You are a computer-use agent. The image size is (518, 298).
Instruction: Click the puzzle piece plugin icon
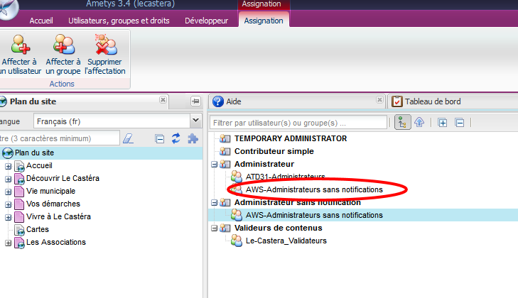pyautogui.click(x=193, y=138)
